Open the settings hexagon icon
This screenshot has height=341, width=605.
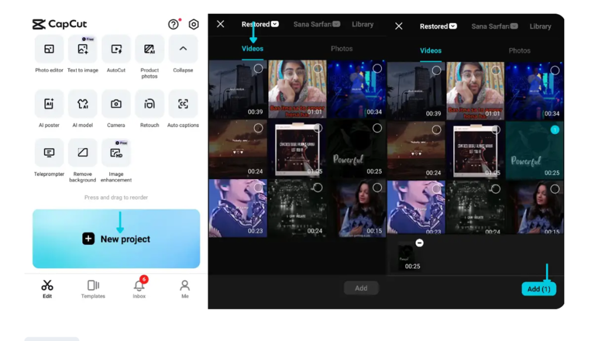pyautogui.click(x=194, y=24)
